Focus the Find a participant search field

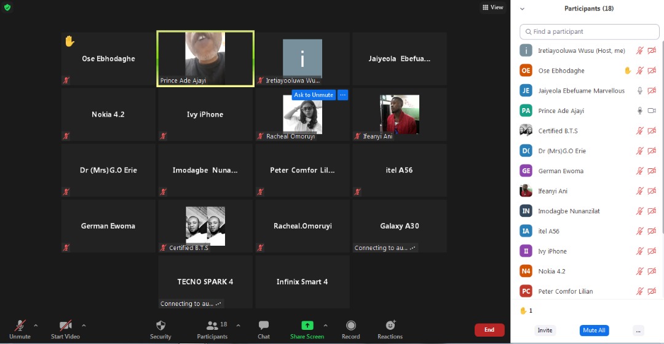(589, 32)
